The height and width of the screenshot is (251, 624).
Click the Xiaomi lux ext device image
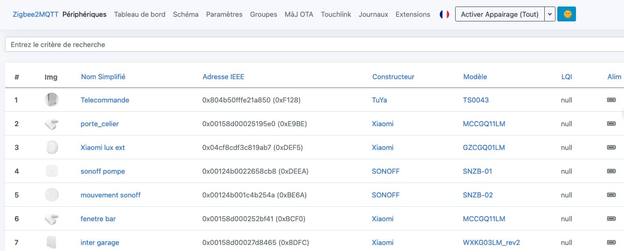tap(52, 147)
